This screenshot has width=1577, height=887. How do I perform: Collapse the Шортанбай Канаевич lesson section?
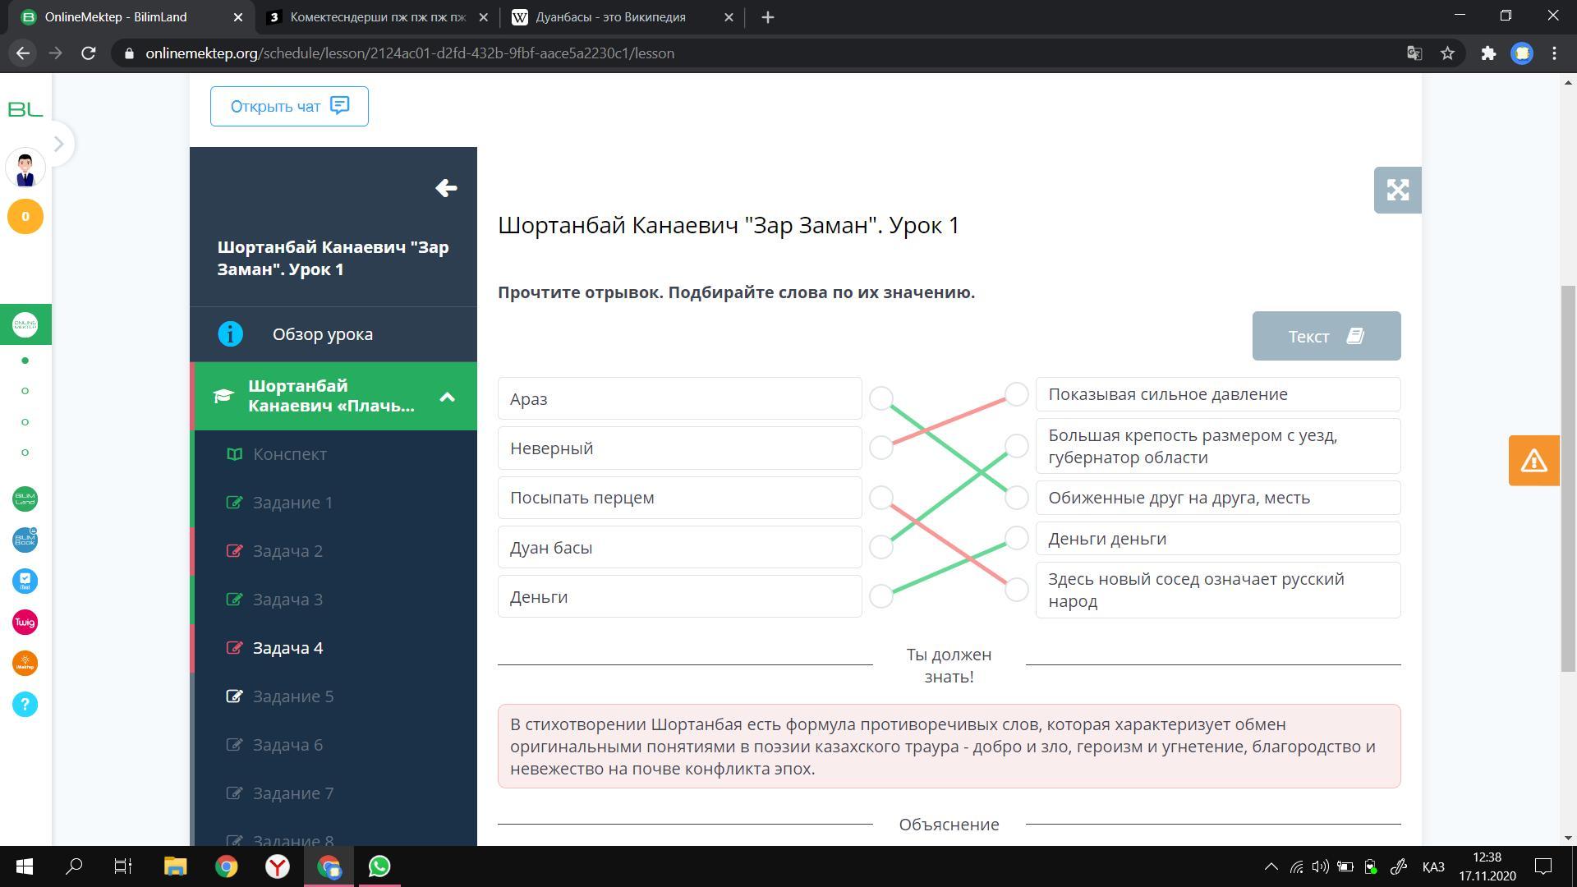447,397
